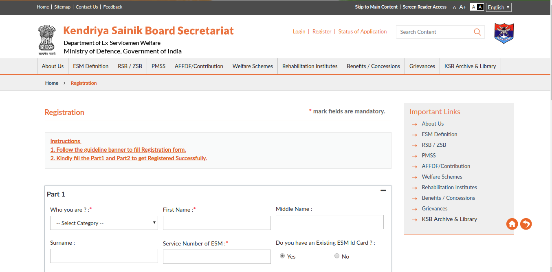Click the Status of Application link
Image resolution: width=552 pixels, height=272 pixels.
pos(362,31)
